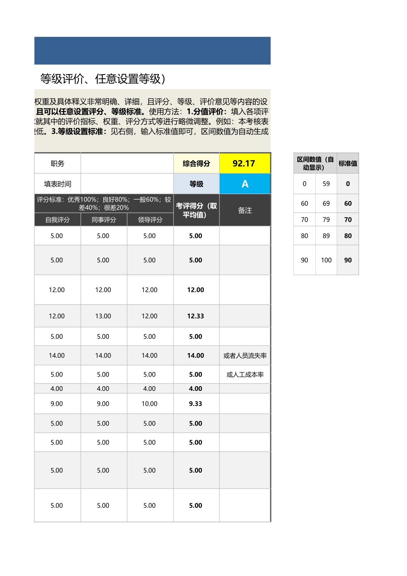Click the blue grade cell showing A
The height and width of the screenshot is (576, 407).
[245, 183]
